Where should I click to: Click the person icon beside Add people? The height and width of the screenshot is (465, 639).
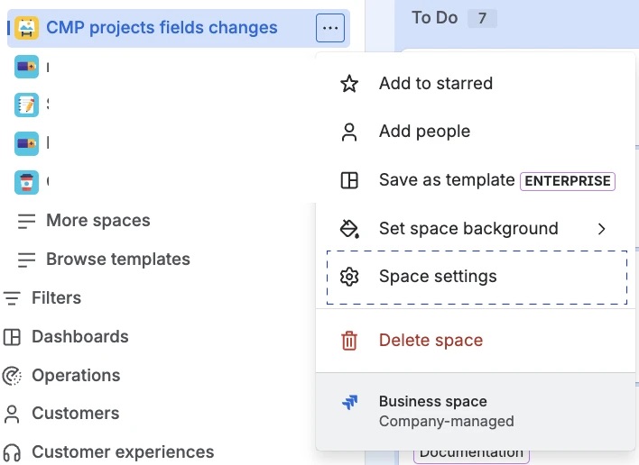coord(349,132)
